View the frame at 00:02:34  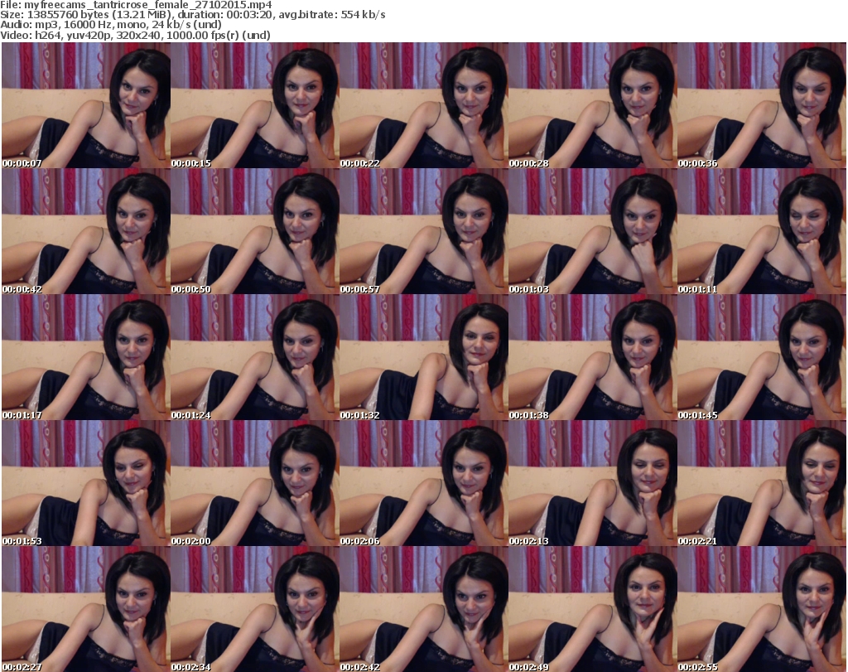[x=255, y=609]
